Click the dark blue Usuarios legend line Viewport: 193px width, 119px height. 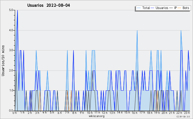[x=152, y=8]
